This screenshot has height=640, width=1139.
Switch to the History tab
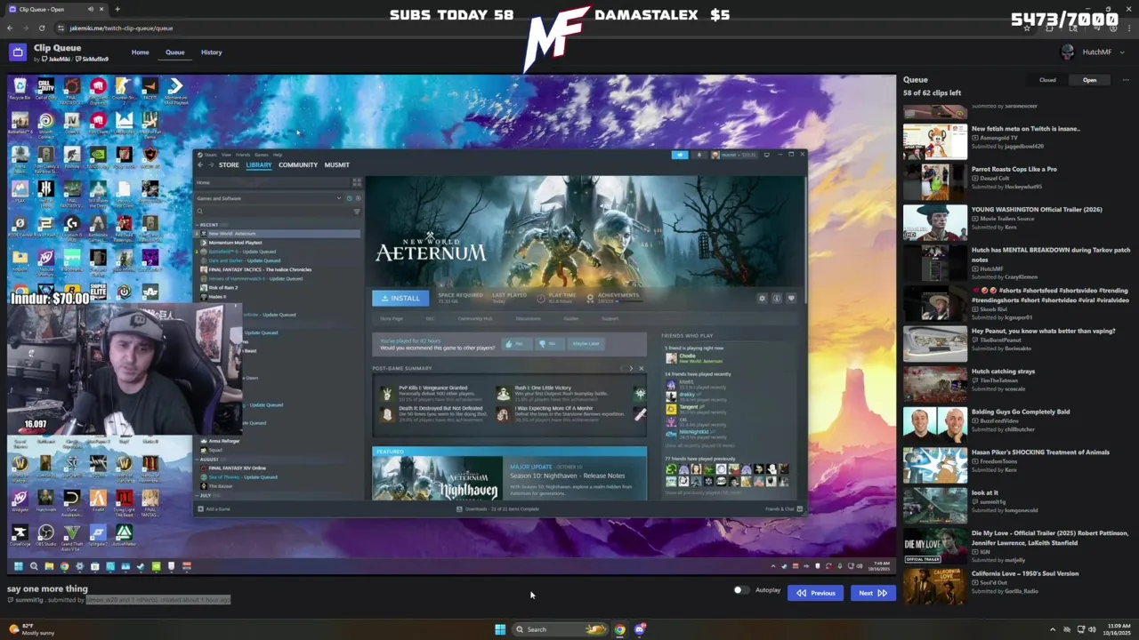click(x=211, y=52)
